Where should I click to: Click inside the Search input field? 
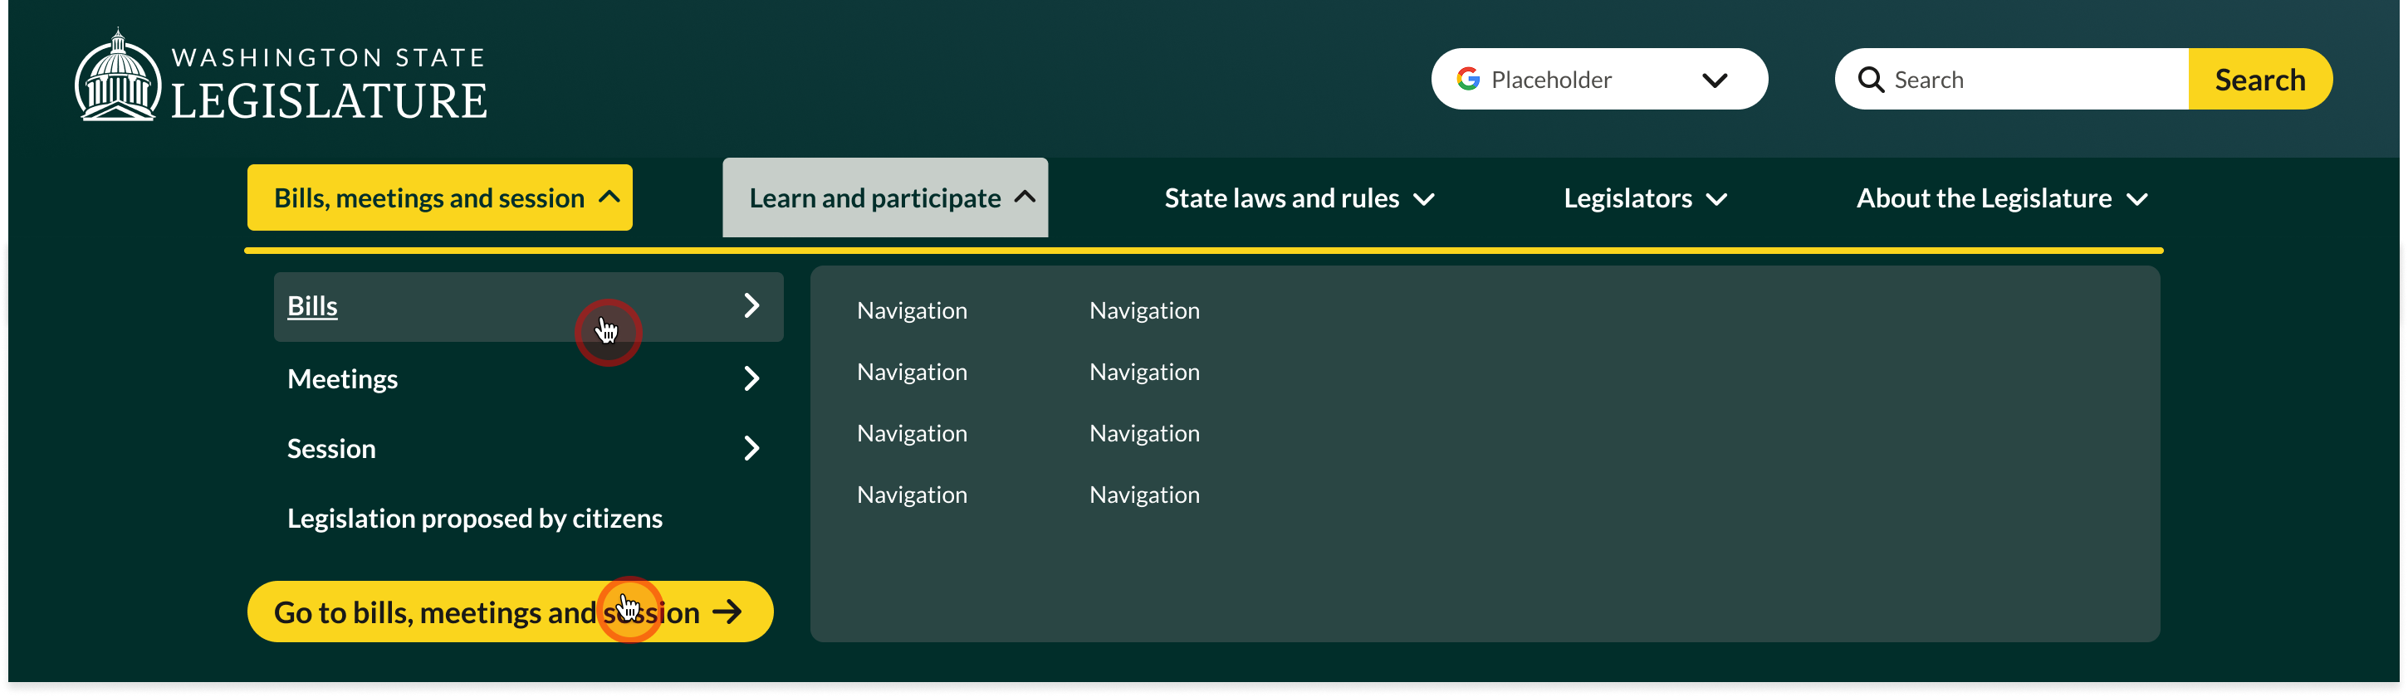tap(2009, 79)
